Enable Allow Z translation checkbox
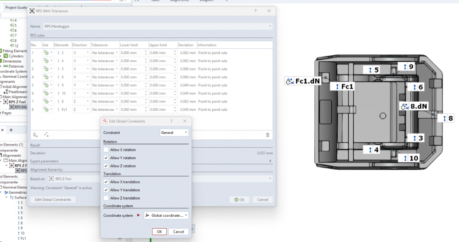Image resolution: width=459 pixels, height=242 pixels. pyautogui.click(x=107, y=198)
